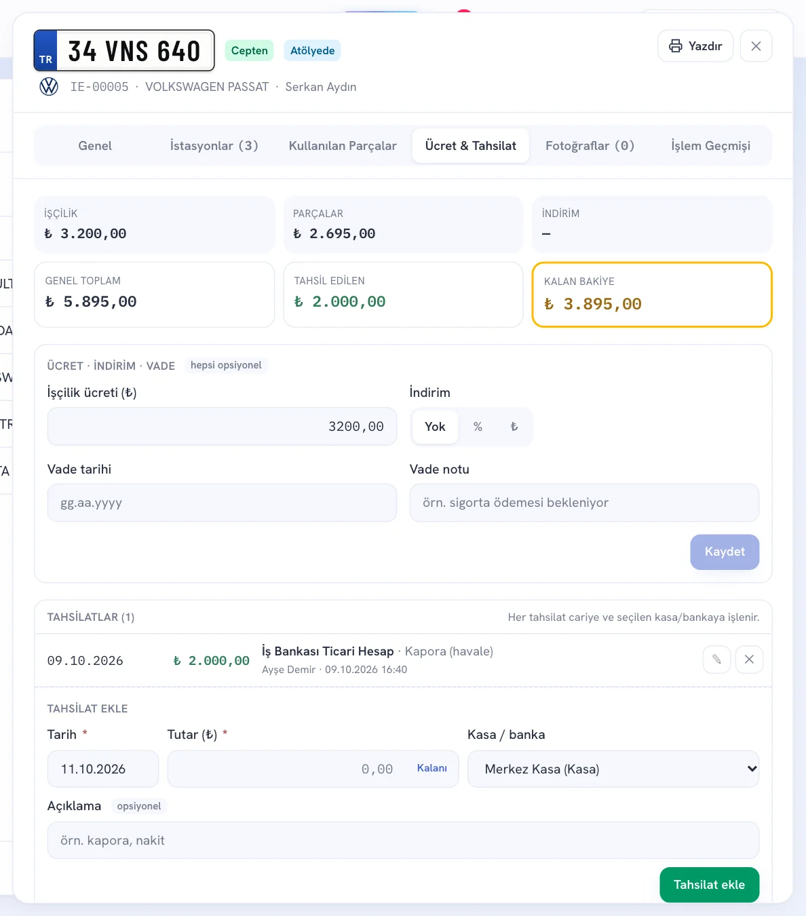This screenshot has height=916, width=806.
Task: Focus the Tutar amount input field
Action: [313, 769]
